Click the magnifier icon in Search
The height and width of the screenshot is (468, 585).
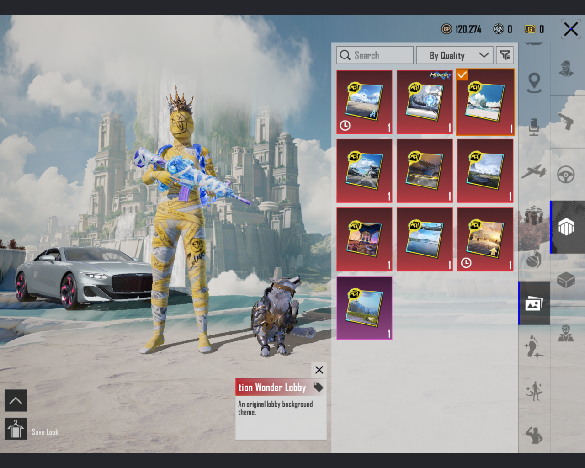pos(345,55)
